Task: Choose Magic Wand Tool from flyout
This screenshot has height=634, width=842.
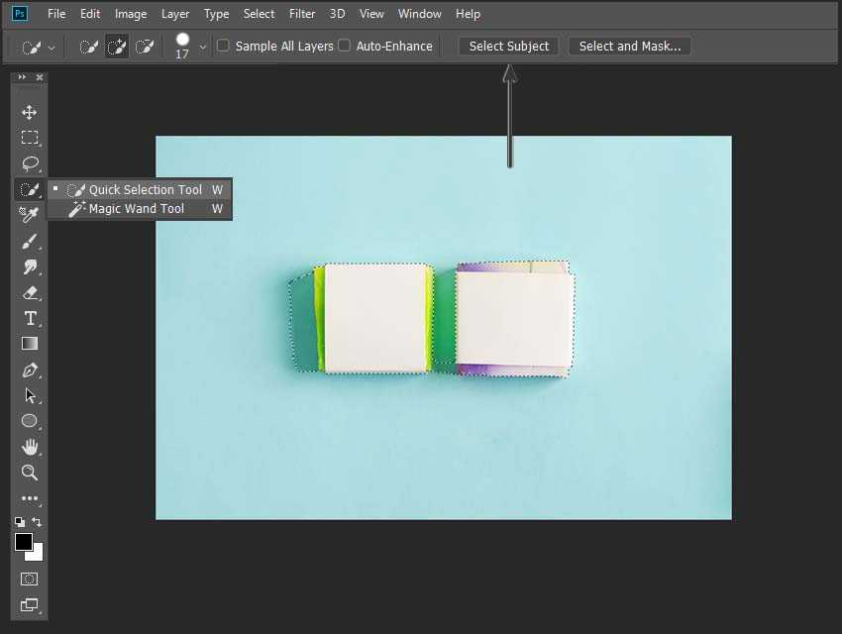Action: point(136,209)
